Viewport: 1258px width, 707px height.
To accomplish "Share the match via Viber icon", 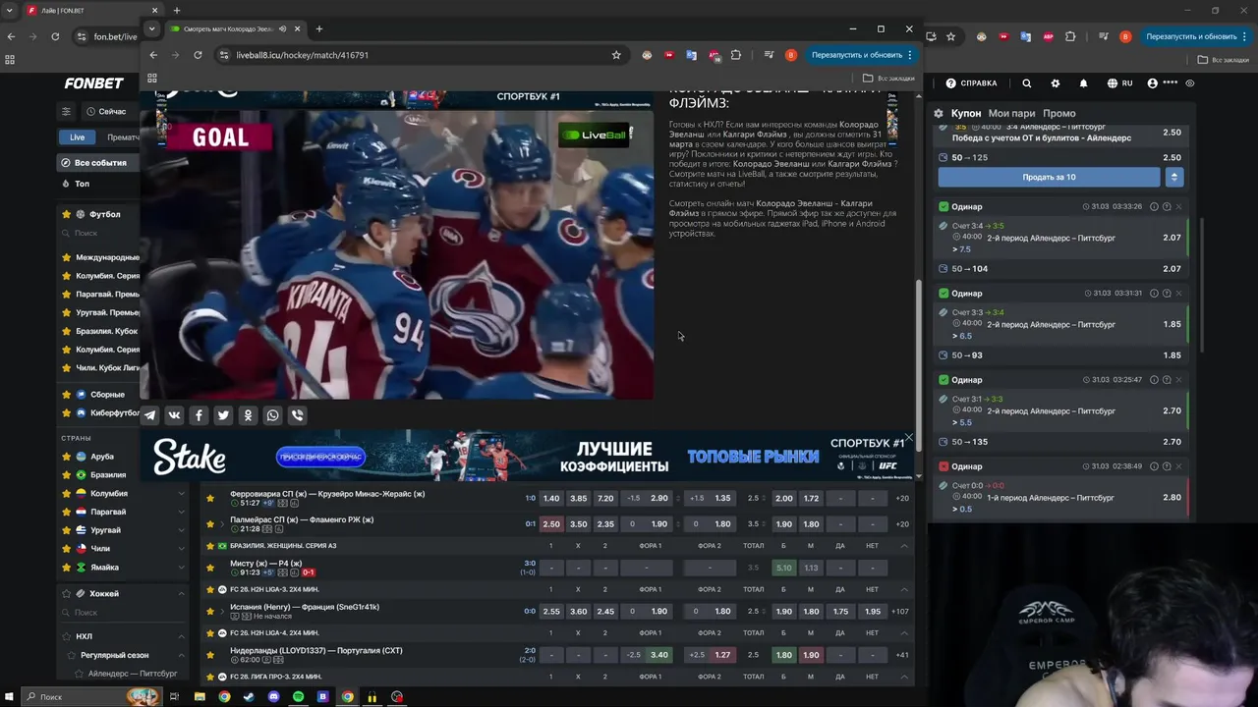I will 297,415.
